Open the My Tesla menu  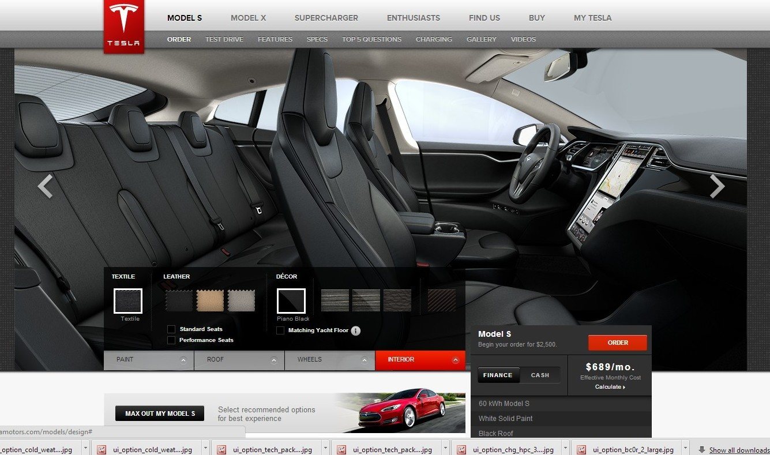(x=592, y=18)
